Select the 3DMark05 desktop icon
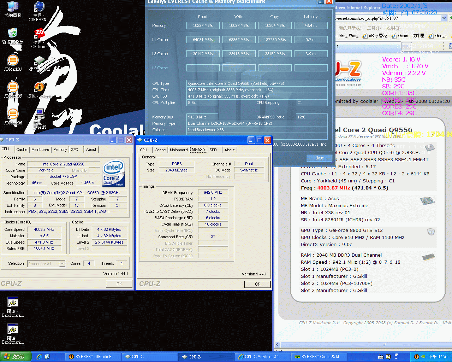Viewport: 452px width, 362px height. (x=13, y=90)
